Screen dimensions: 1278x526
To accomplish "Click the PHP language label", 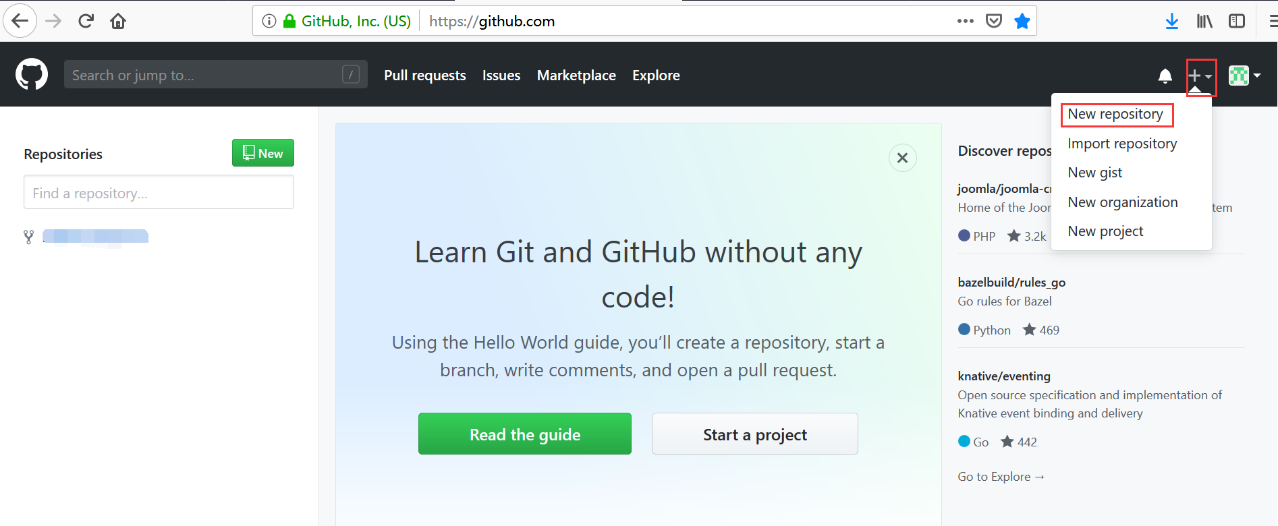I will tap(984, 236).
